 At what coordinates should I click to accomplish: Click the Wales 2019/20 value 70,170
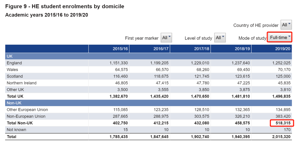coord(284,70)
